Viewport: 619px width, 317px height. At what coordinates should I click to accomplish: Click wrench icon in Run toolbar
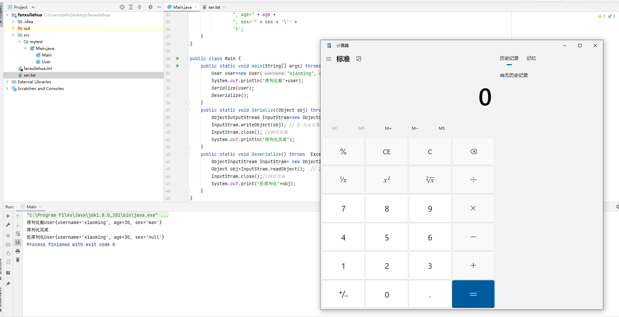[8, 225]
